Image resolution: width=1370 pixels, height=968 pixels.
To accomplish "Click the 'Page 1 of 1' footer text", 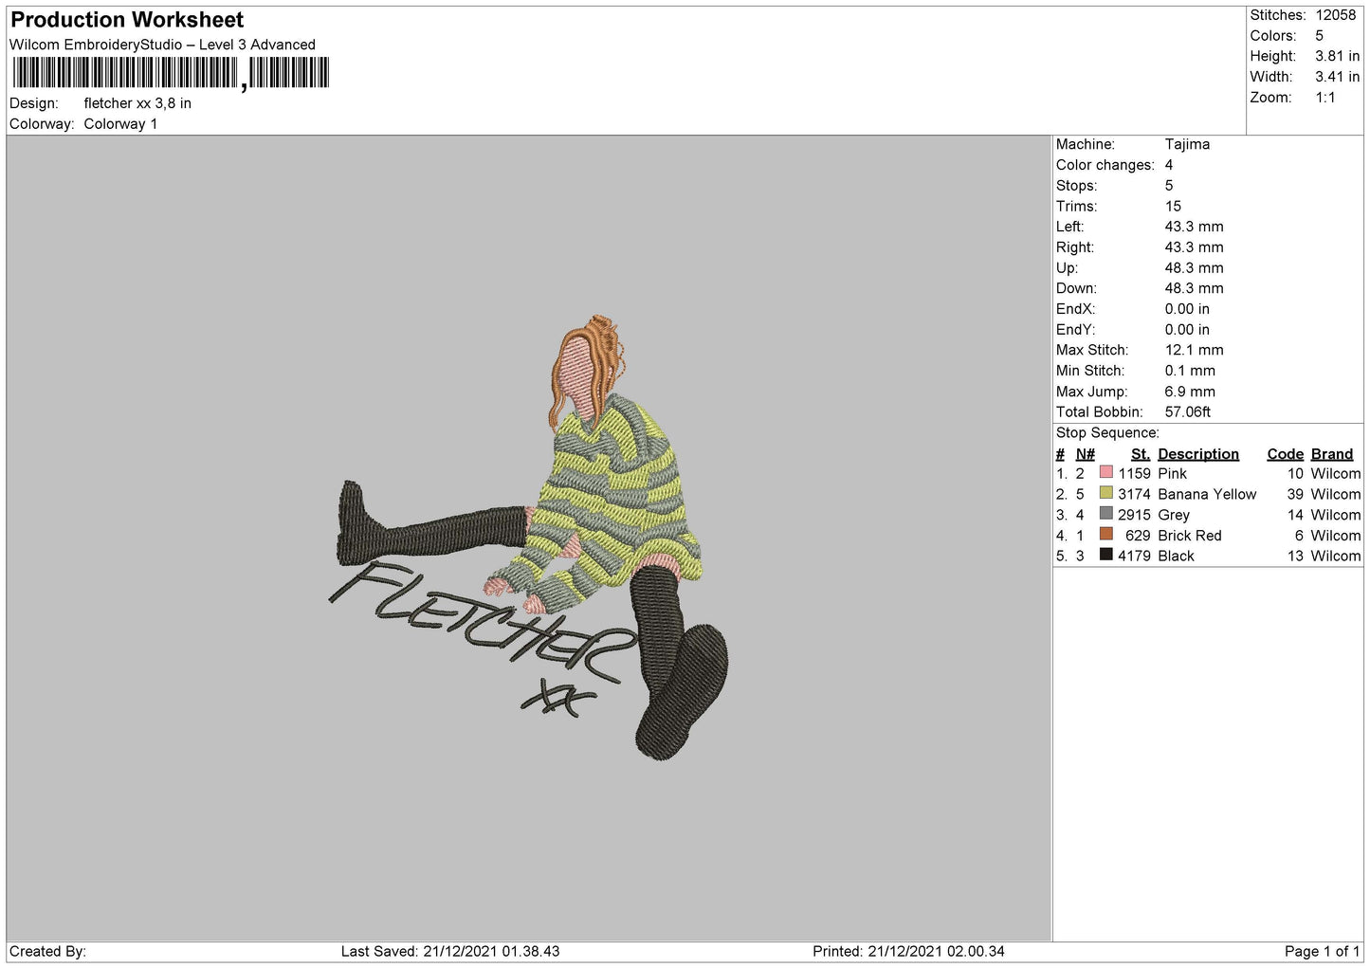I will (x=1322, y=951).
